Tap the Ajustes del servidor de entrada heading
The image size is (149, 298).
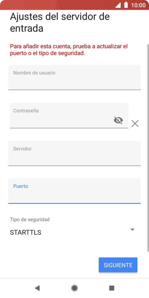tap(60, 23)
